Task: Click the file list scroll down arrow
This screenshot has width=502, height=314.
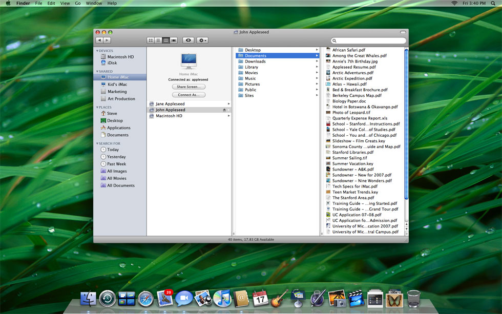Action: (406, 230)
